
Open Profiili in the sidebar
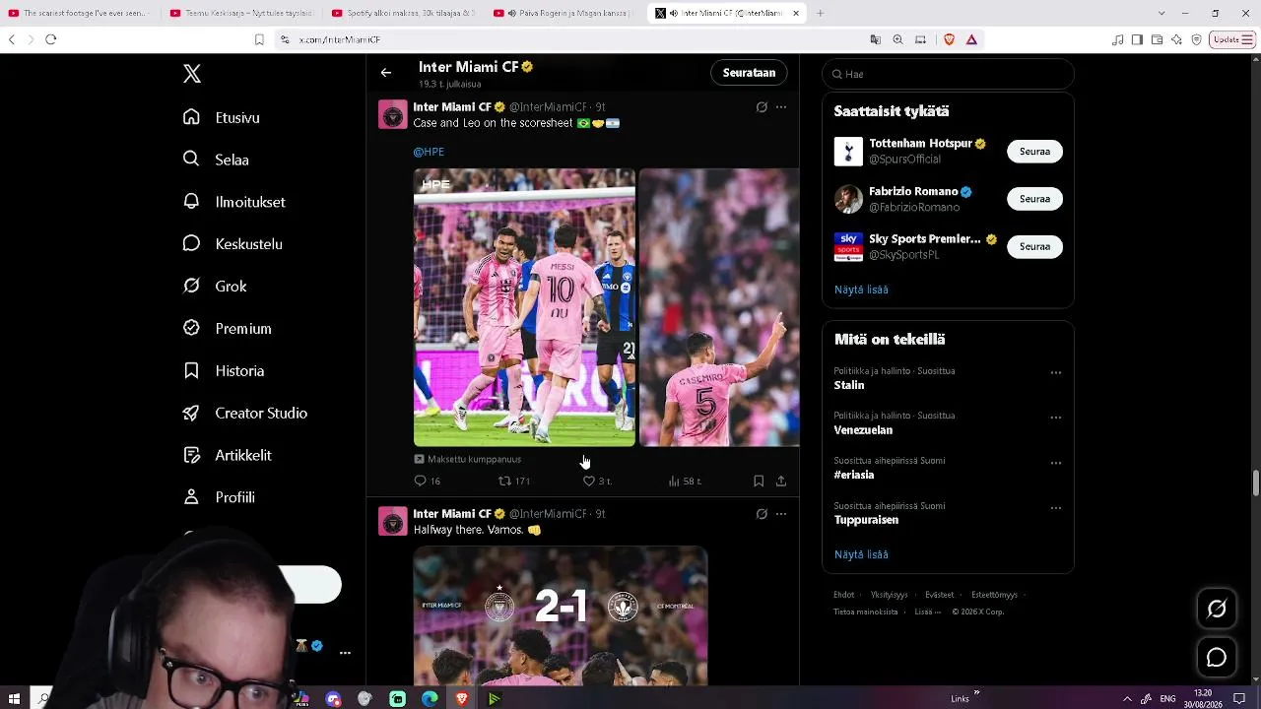219,498
